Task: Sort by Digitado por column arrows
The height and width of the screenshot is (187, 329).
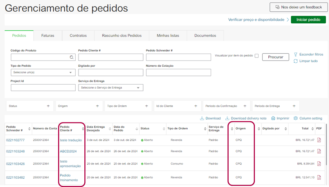Action: (x=286, y=129)
